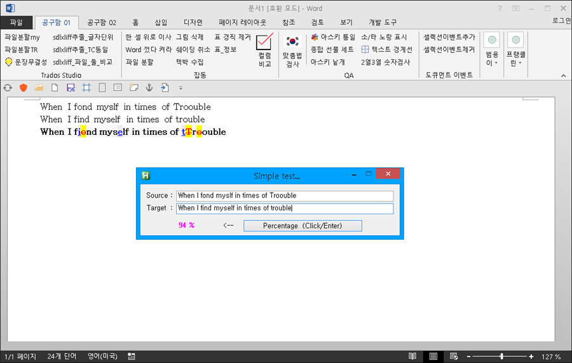The width and height of the screenshot is (572, 363).
Task: Open the 페이지 레이아웃 tab
Action: pos(242,23)
